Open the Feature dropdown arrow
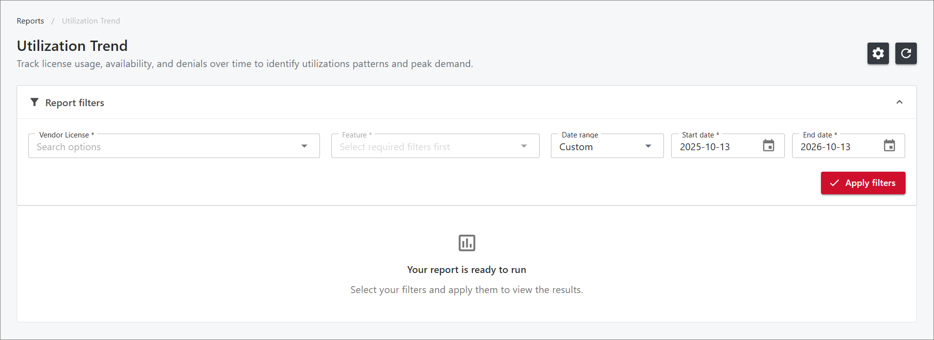Screen dimensions: 934x340 coord(524,146)
